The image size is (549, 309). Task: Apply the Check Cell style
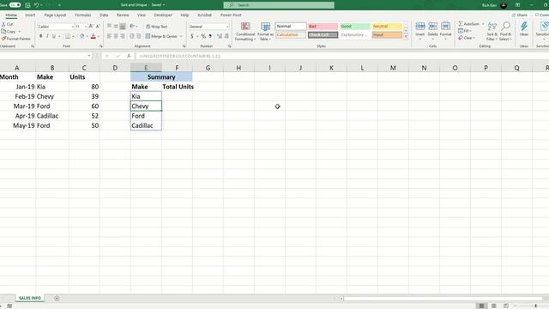tap(323, 35)
